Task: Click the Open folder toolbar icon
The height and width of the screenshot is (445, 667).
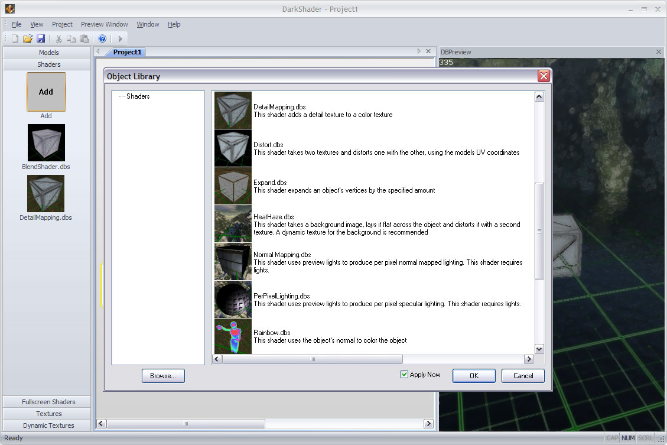Action: [x=28, y=38]
